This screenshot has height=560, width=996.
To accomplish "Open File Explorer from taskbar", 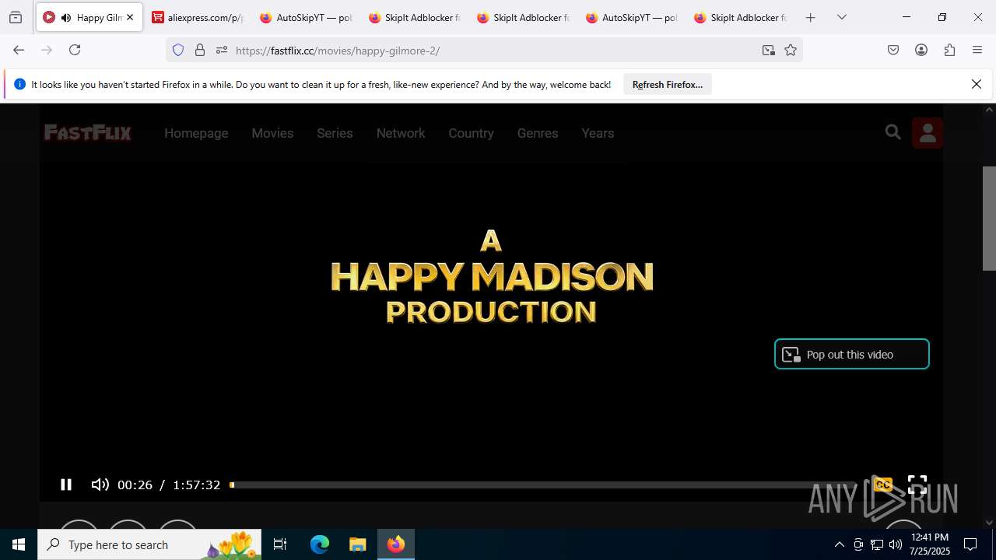I will pos(357,544).
